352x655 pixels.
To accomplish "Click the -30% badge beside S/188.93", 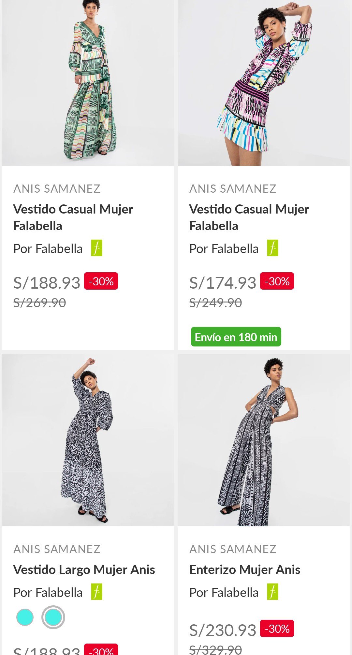I will (101, 281).
